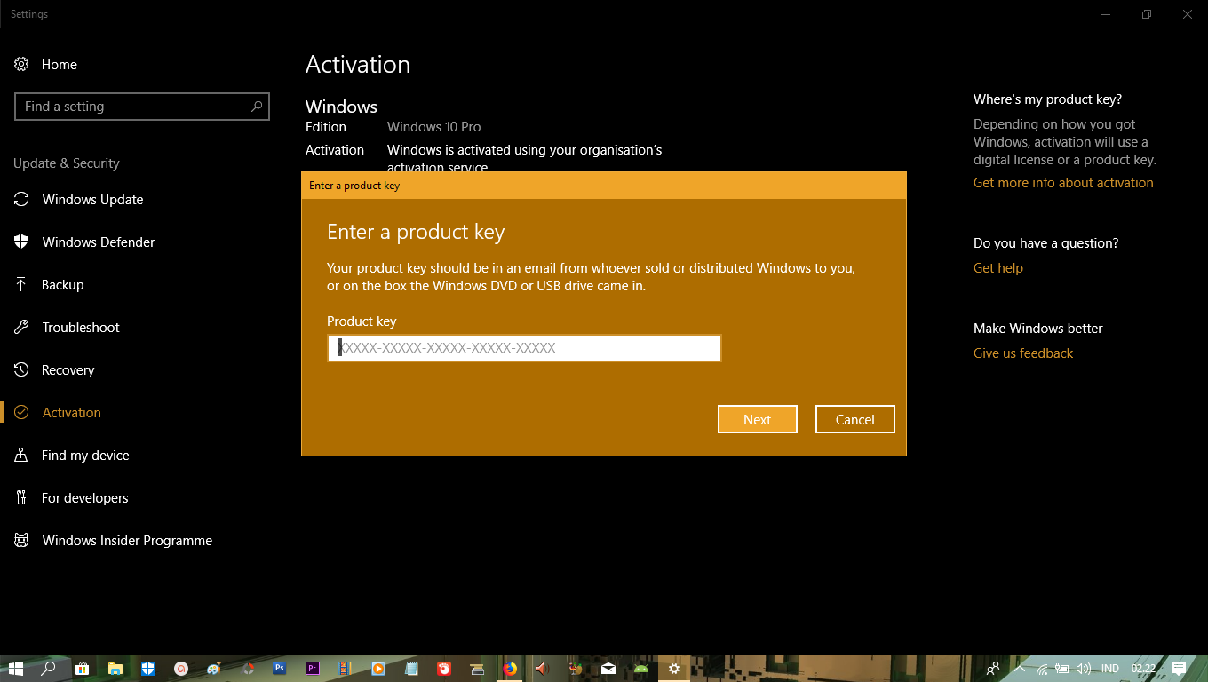Open taskbar search magnifier
1208x682 pixels.
point(49,669)
